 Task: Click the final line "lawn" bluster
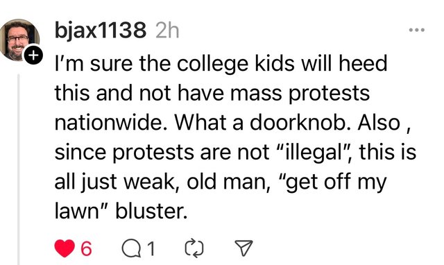tap(121, 212)
